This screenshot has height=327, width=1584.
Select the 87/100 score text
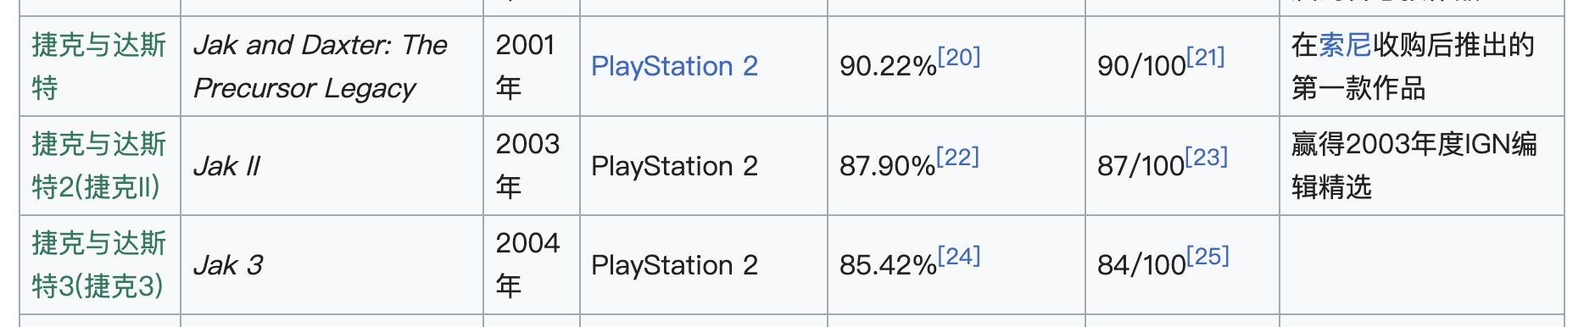1141,166
